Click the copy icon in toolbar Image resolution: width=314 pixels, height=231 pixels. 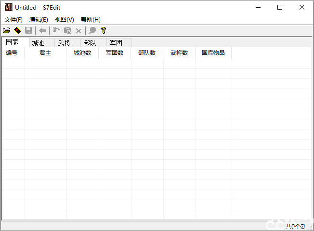point(56,30)
